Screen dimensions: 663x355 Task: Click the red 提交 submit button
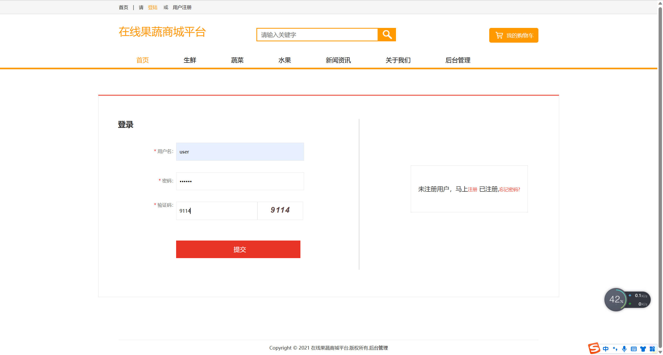238,249
